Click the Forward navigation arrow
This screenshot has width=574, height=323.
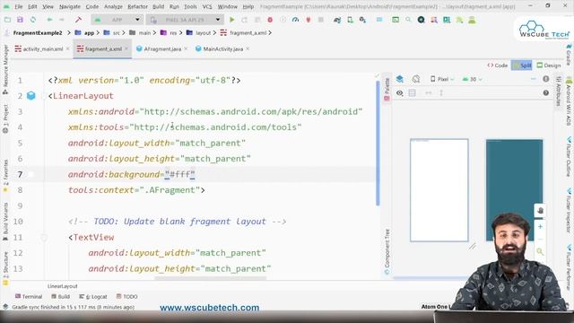[x=62, y=20]
